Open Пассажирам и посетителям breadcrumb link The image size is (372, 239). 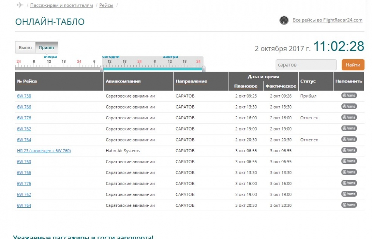point(62,5)
